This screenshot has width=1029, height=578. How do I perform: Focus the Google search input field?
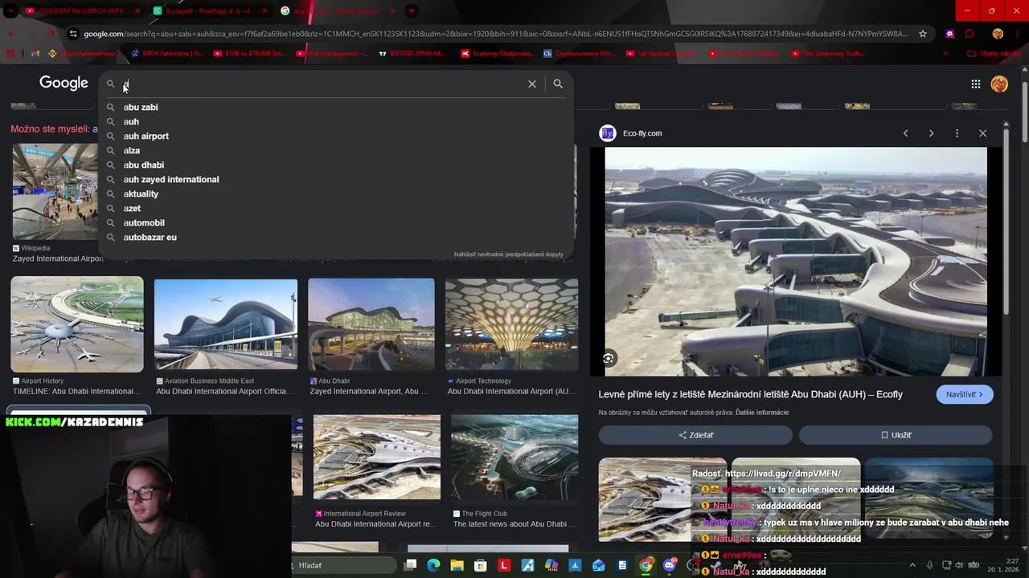tap(322, 83)
